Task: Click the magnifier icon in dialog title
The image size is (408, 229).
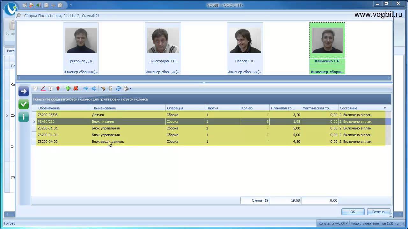Action: pyautogui.click(x=19, y=15)
